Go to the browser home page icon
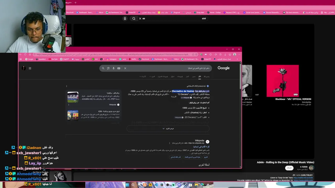 pos(30,55)
